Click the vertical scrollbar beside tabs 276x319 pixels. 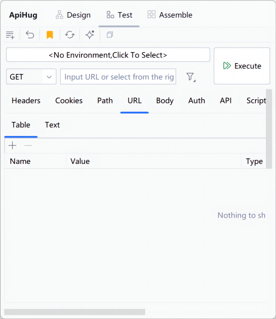(269, 129)
